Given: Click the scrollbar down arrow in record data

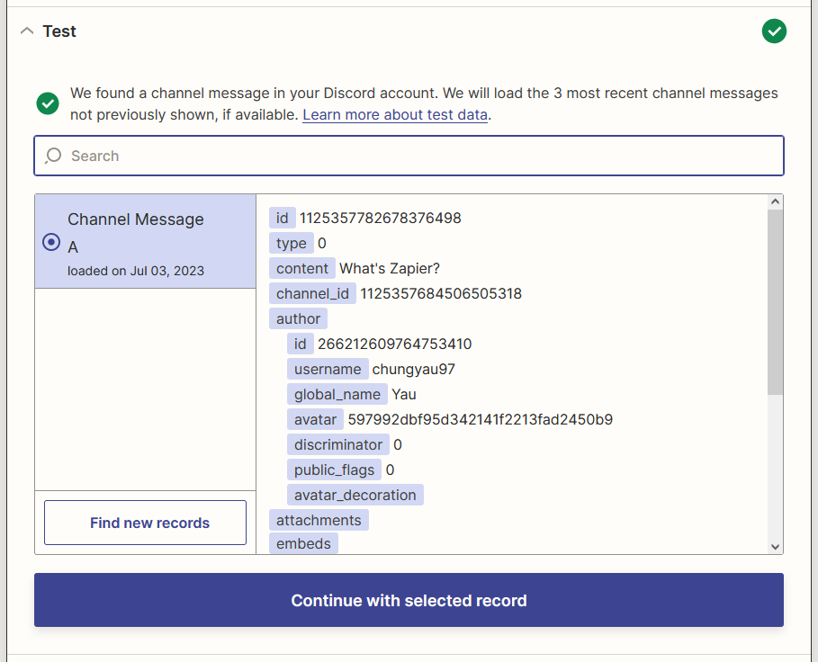Looking at the screenshot, I should [x=775, y=546].
